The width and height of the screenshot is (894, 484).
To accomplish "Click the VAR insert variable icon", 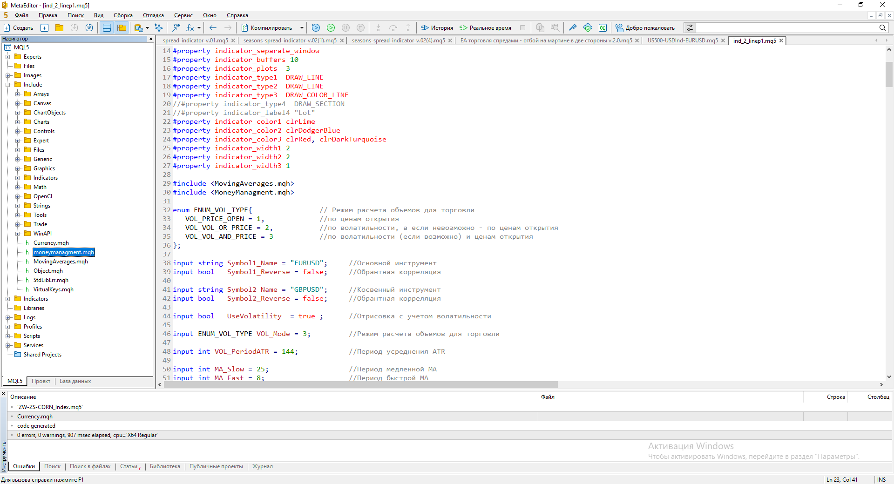I will 176,28.
